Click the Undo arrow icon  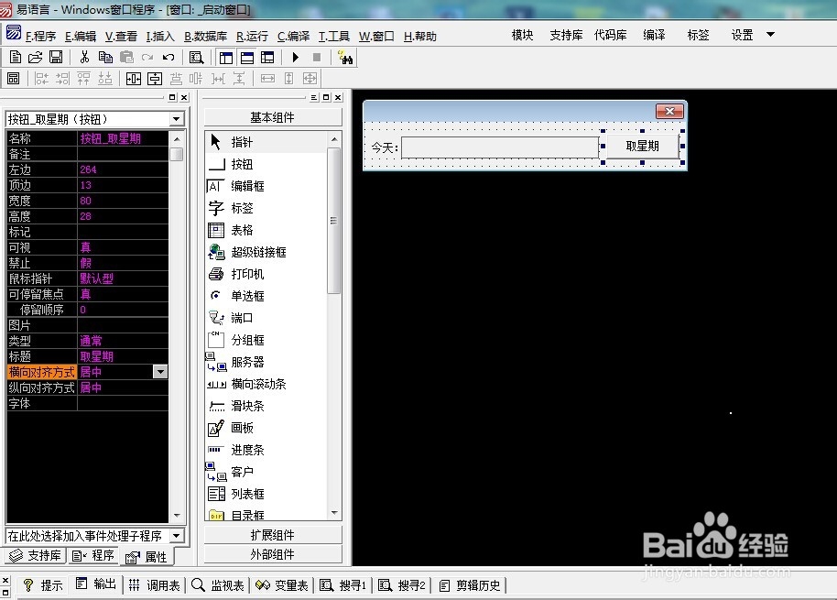pos(168,57)
